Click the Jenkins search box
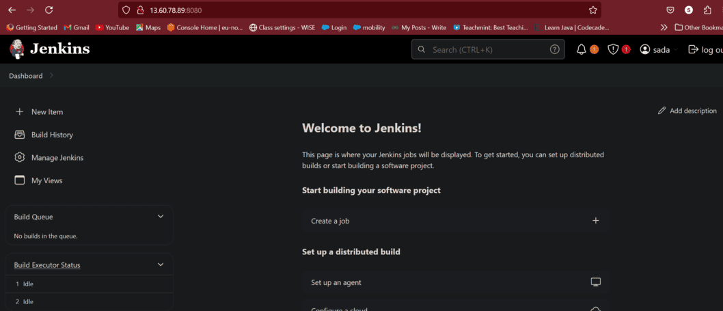Screen dimensions: 723x311 point(488,49)
